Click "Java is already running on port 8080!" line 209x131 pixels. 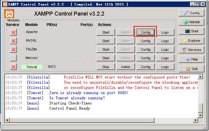click(x=89, y=93)
